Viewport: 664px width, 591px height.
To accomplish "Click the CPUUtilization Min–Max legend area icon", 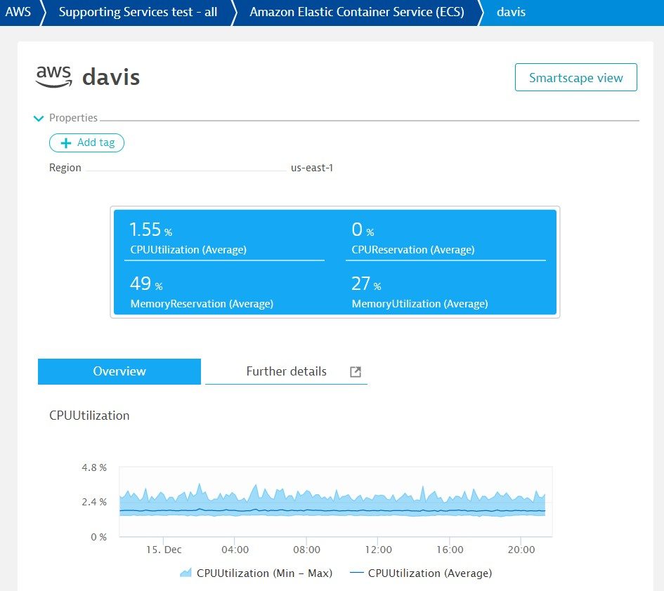I will (x=185, y=573).
